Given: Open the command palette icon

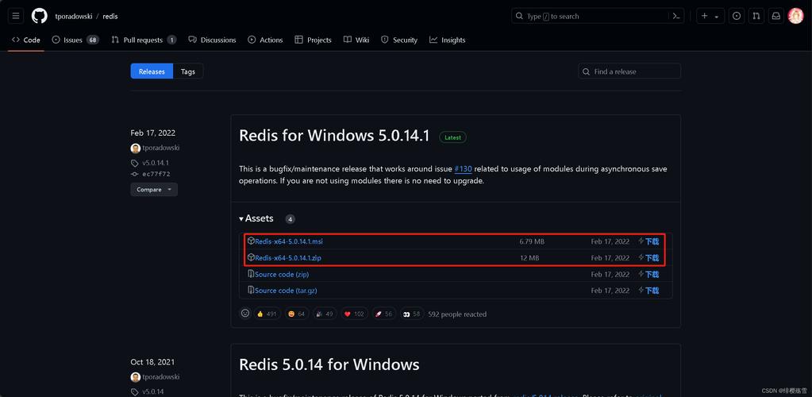Looking at the screenshot, I should click(675, 16).
